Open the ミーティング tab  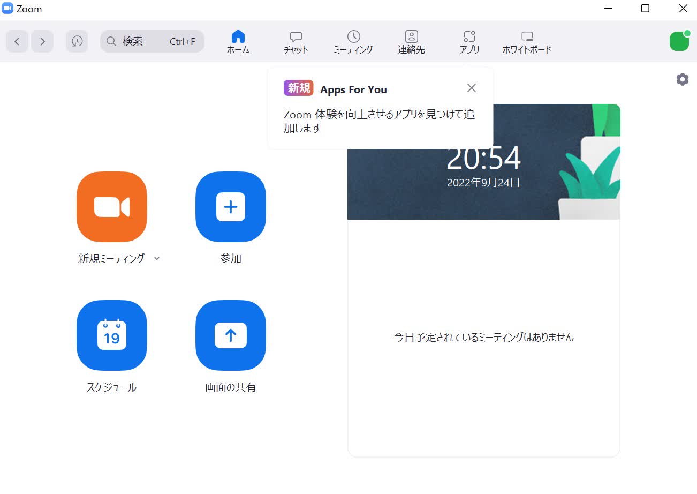[353, 42]
